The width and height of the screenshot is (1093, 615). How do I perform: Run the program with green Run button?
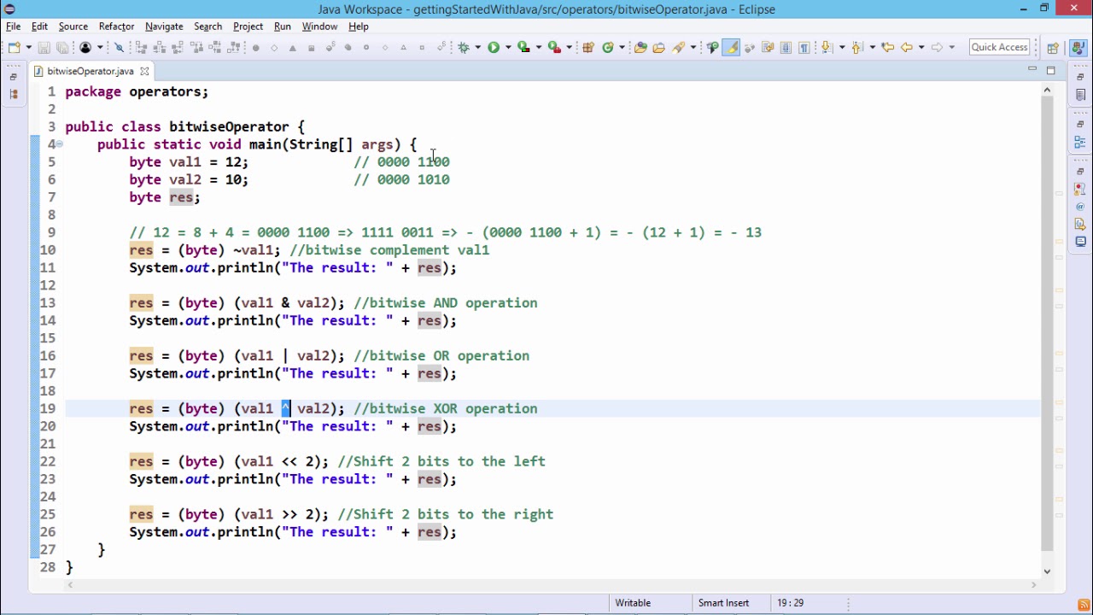coord(494,47)
